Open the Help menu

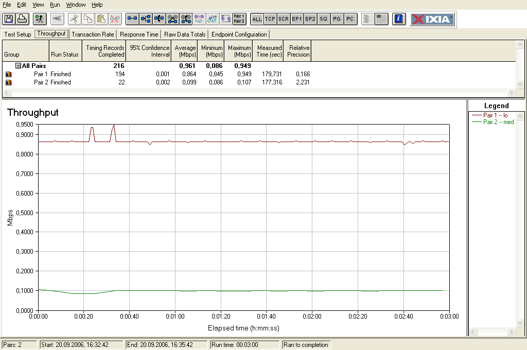(x=97, y=5)
